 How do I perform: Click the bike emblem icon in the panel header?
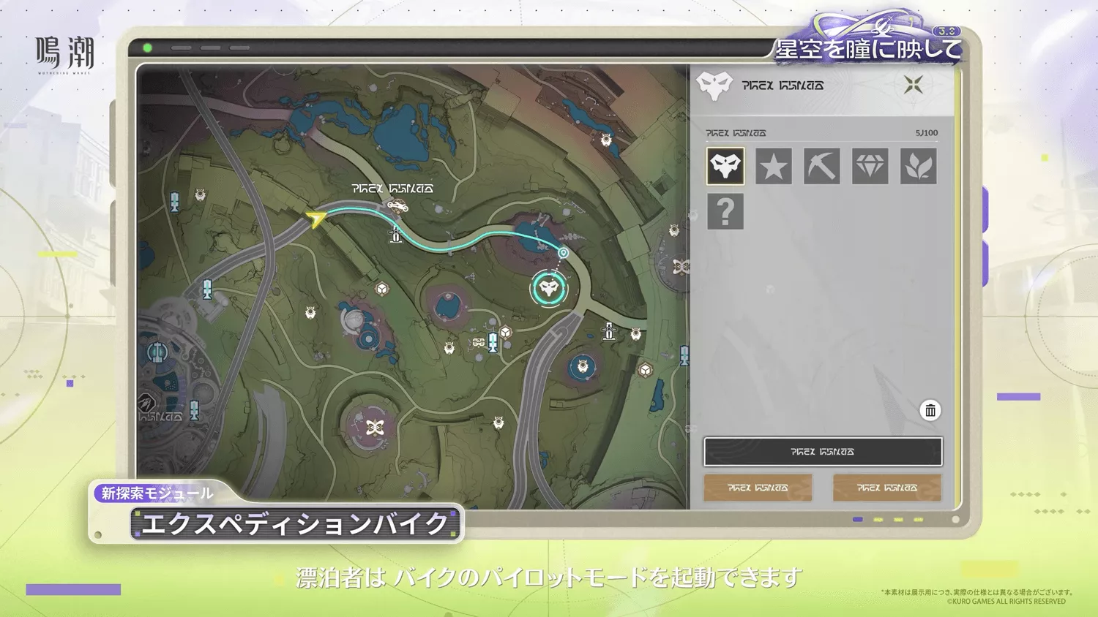(x=714, y=84)
